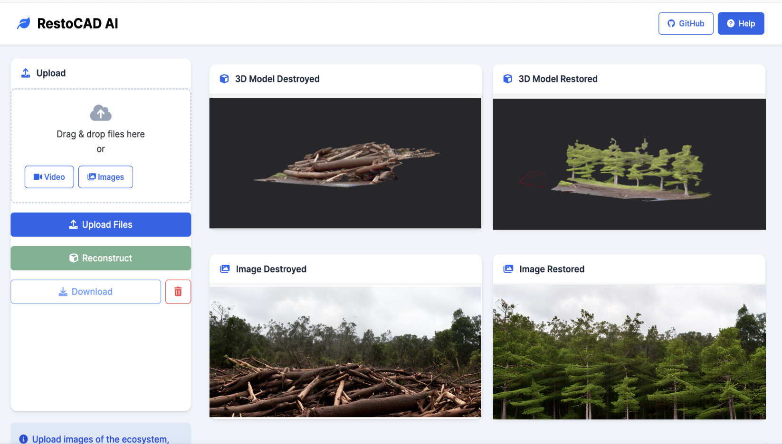
Task: Click the cloud upload icon in drop zone
Action: click(x=101, y=113)
